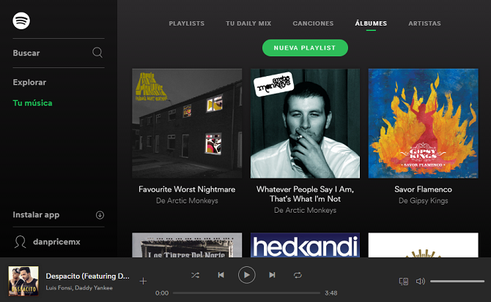Click the search magnifier icon
This screenshot has width=491, height=302.
point(97,53)
